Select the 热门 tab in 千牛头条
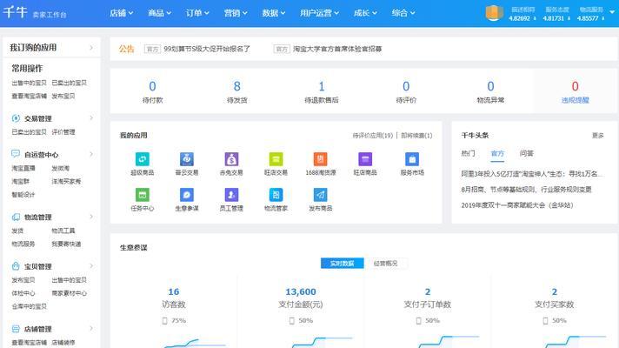This screenshot has height=348, width=619. tap(469, 153)
